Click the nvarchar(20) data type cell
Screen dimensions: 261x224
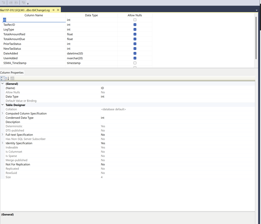tap(91, 58)
